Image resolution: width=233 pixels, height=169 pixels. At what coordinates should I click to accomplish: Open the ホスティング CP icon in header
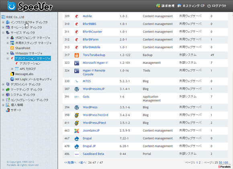179,6
